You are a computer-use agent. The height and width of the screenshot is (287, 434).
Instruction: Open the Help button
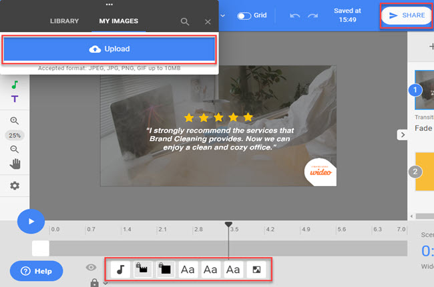[37, 271]
